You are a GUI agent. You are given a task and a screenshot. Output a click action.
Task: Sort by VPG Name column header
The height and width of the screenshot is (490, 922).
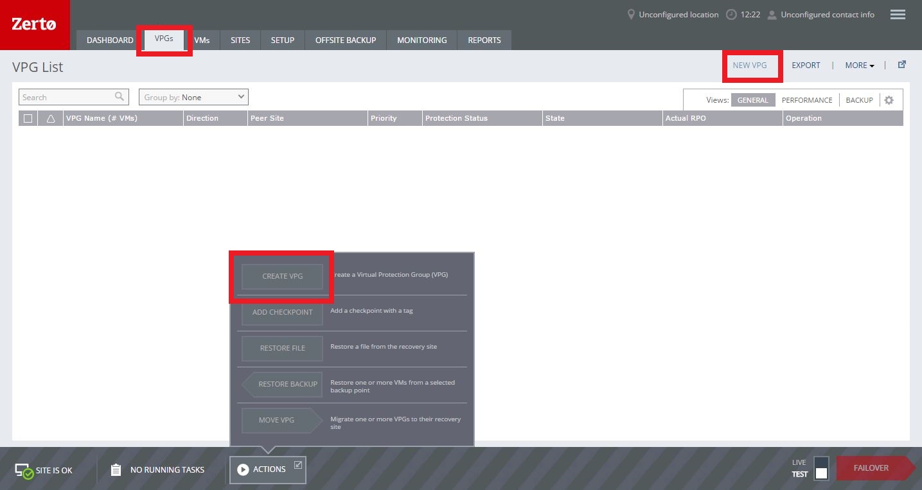(123, 118)
